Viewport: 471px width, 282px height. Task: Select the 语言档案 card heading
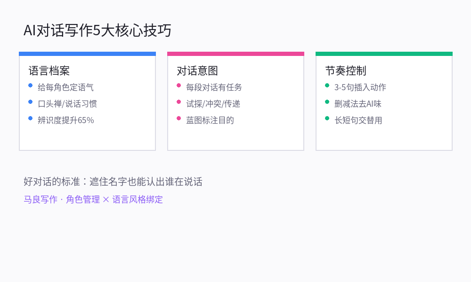49,71
